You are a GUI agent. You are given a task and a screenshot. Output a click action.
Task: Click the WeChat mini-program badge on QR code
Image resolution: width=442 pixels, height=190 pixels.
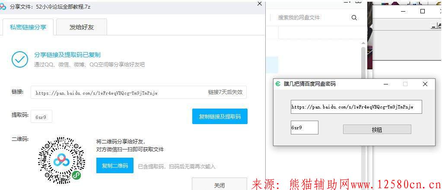(76, 175)
